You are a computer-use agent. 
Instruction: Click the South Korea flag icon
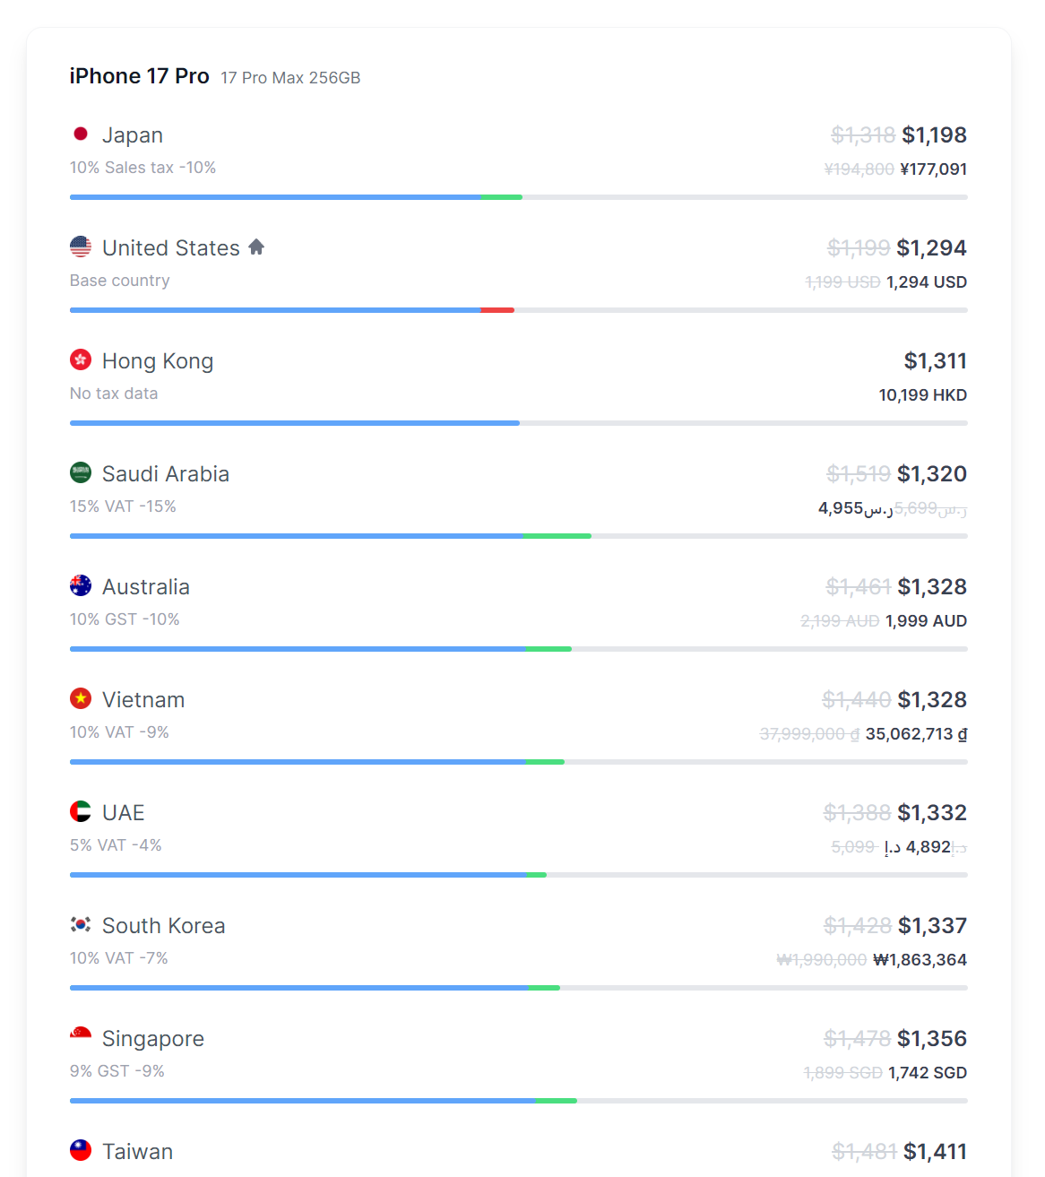click(81, 924)
